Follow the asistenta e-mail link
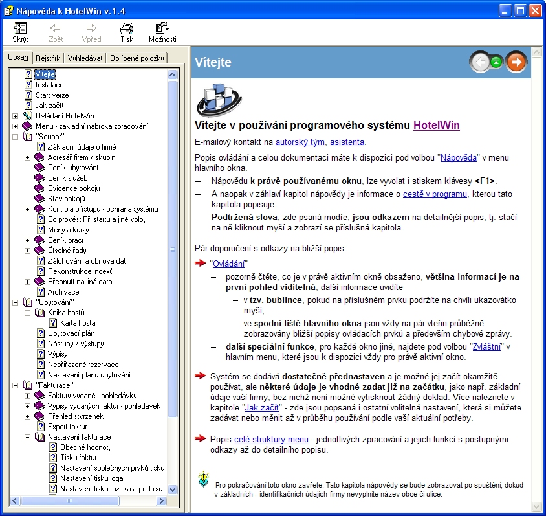Viewport: 546px width, 516px height. pos(347,142)
